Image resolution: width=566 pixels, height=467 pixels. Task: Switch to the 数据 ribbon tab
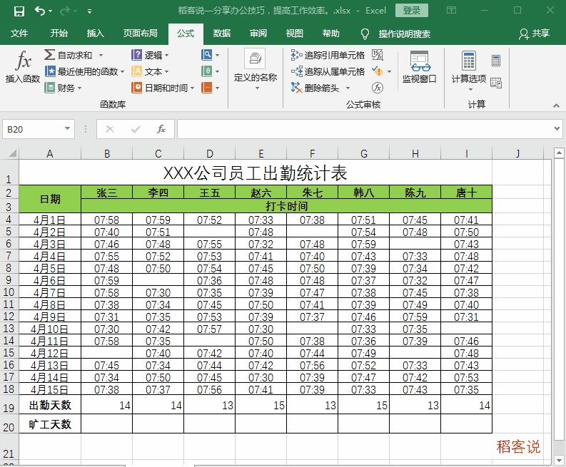click(222, 34)
